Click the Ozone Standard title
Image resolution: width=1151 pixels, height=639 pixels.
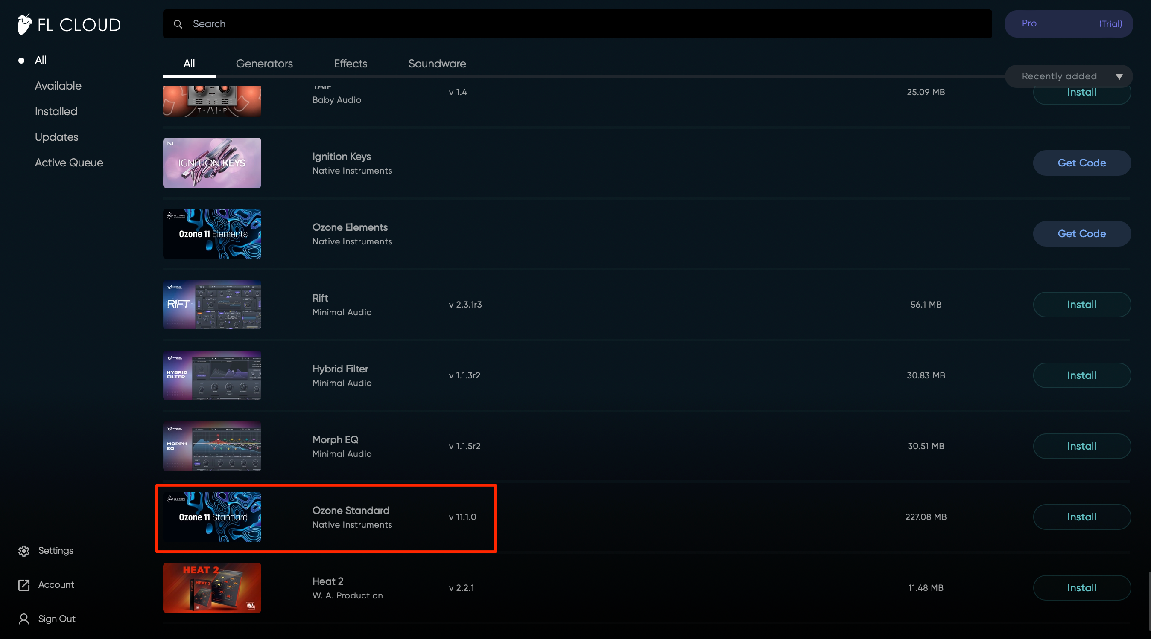(351, 511)
